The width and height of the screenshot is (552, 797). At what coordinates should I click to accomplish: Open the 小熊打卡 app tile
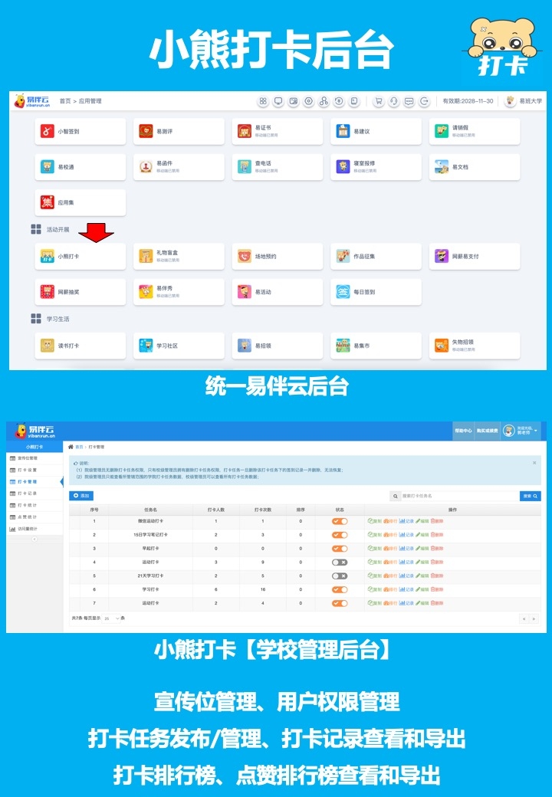coord(80,257)
